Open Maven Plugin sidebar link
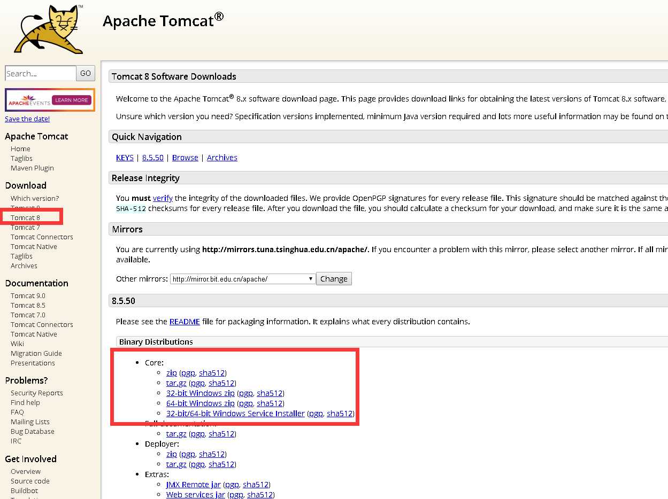This screenshot has height=499, width=668. (32, 168)
